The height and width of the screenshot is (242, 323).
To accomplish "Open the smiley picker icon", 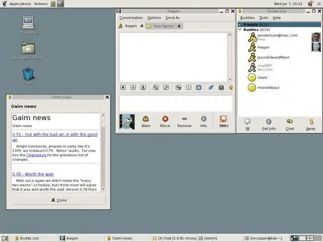I will tap(231, 88).
